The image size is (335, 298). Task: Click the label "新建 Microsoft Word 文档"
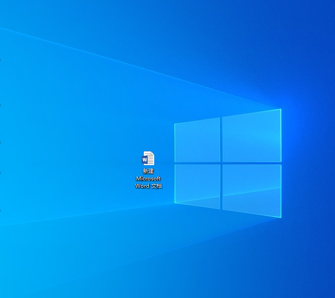point(149,179)
